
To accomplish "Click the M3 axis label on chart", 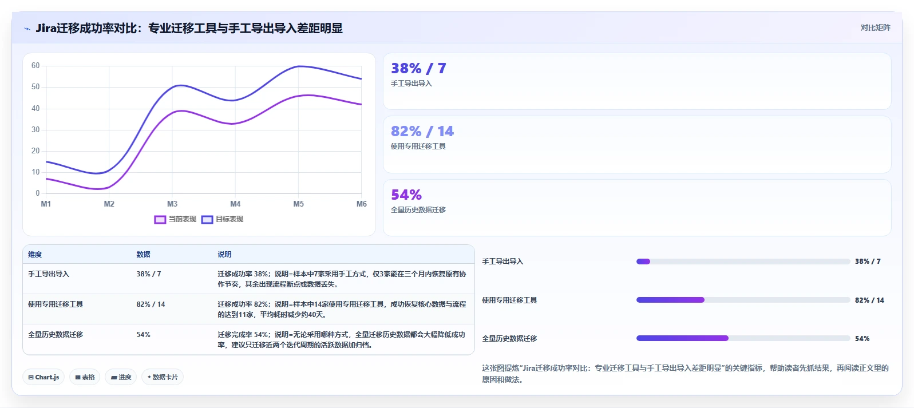I will (172, 204).
